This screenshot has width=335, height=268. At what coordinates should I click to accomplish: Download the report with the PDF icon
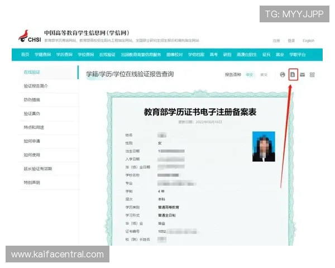pos(293,75)
